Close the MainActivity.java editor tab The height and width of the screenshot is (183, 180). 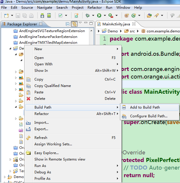[134, 24]
